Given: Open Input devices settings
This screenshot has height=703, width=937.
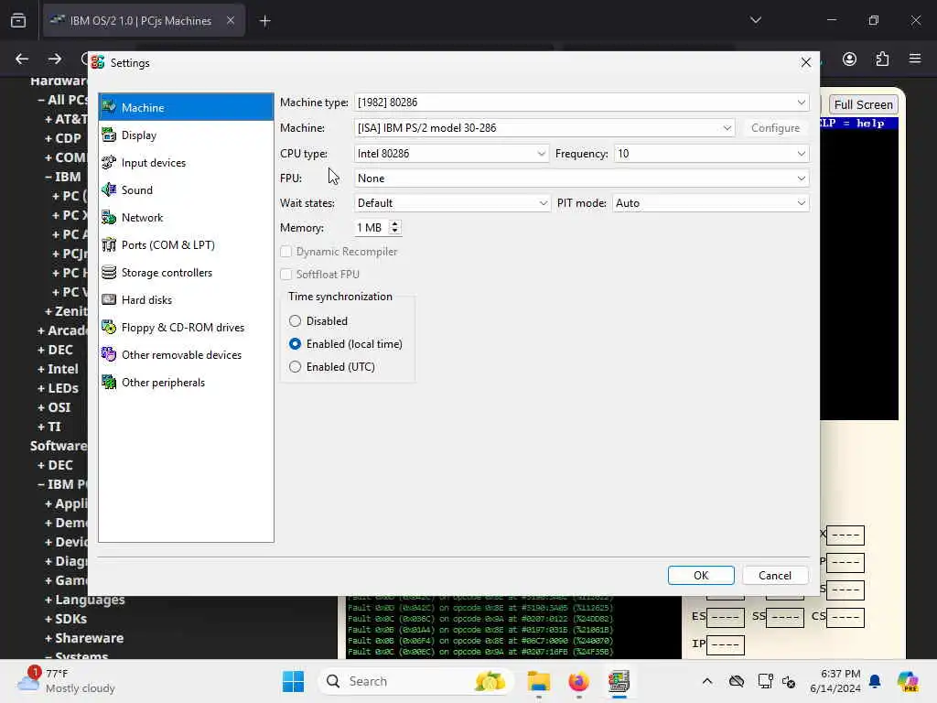Looking at the screenshot, I should point(186,163).
